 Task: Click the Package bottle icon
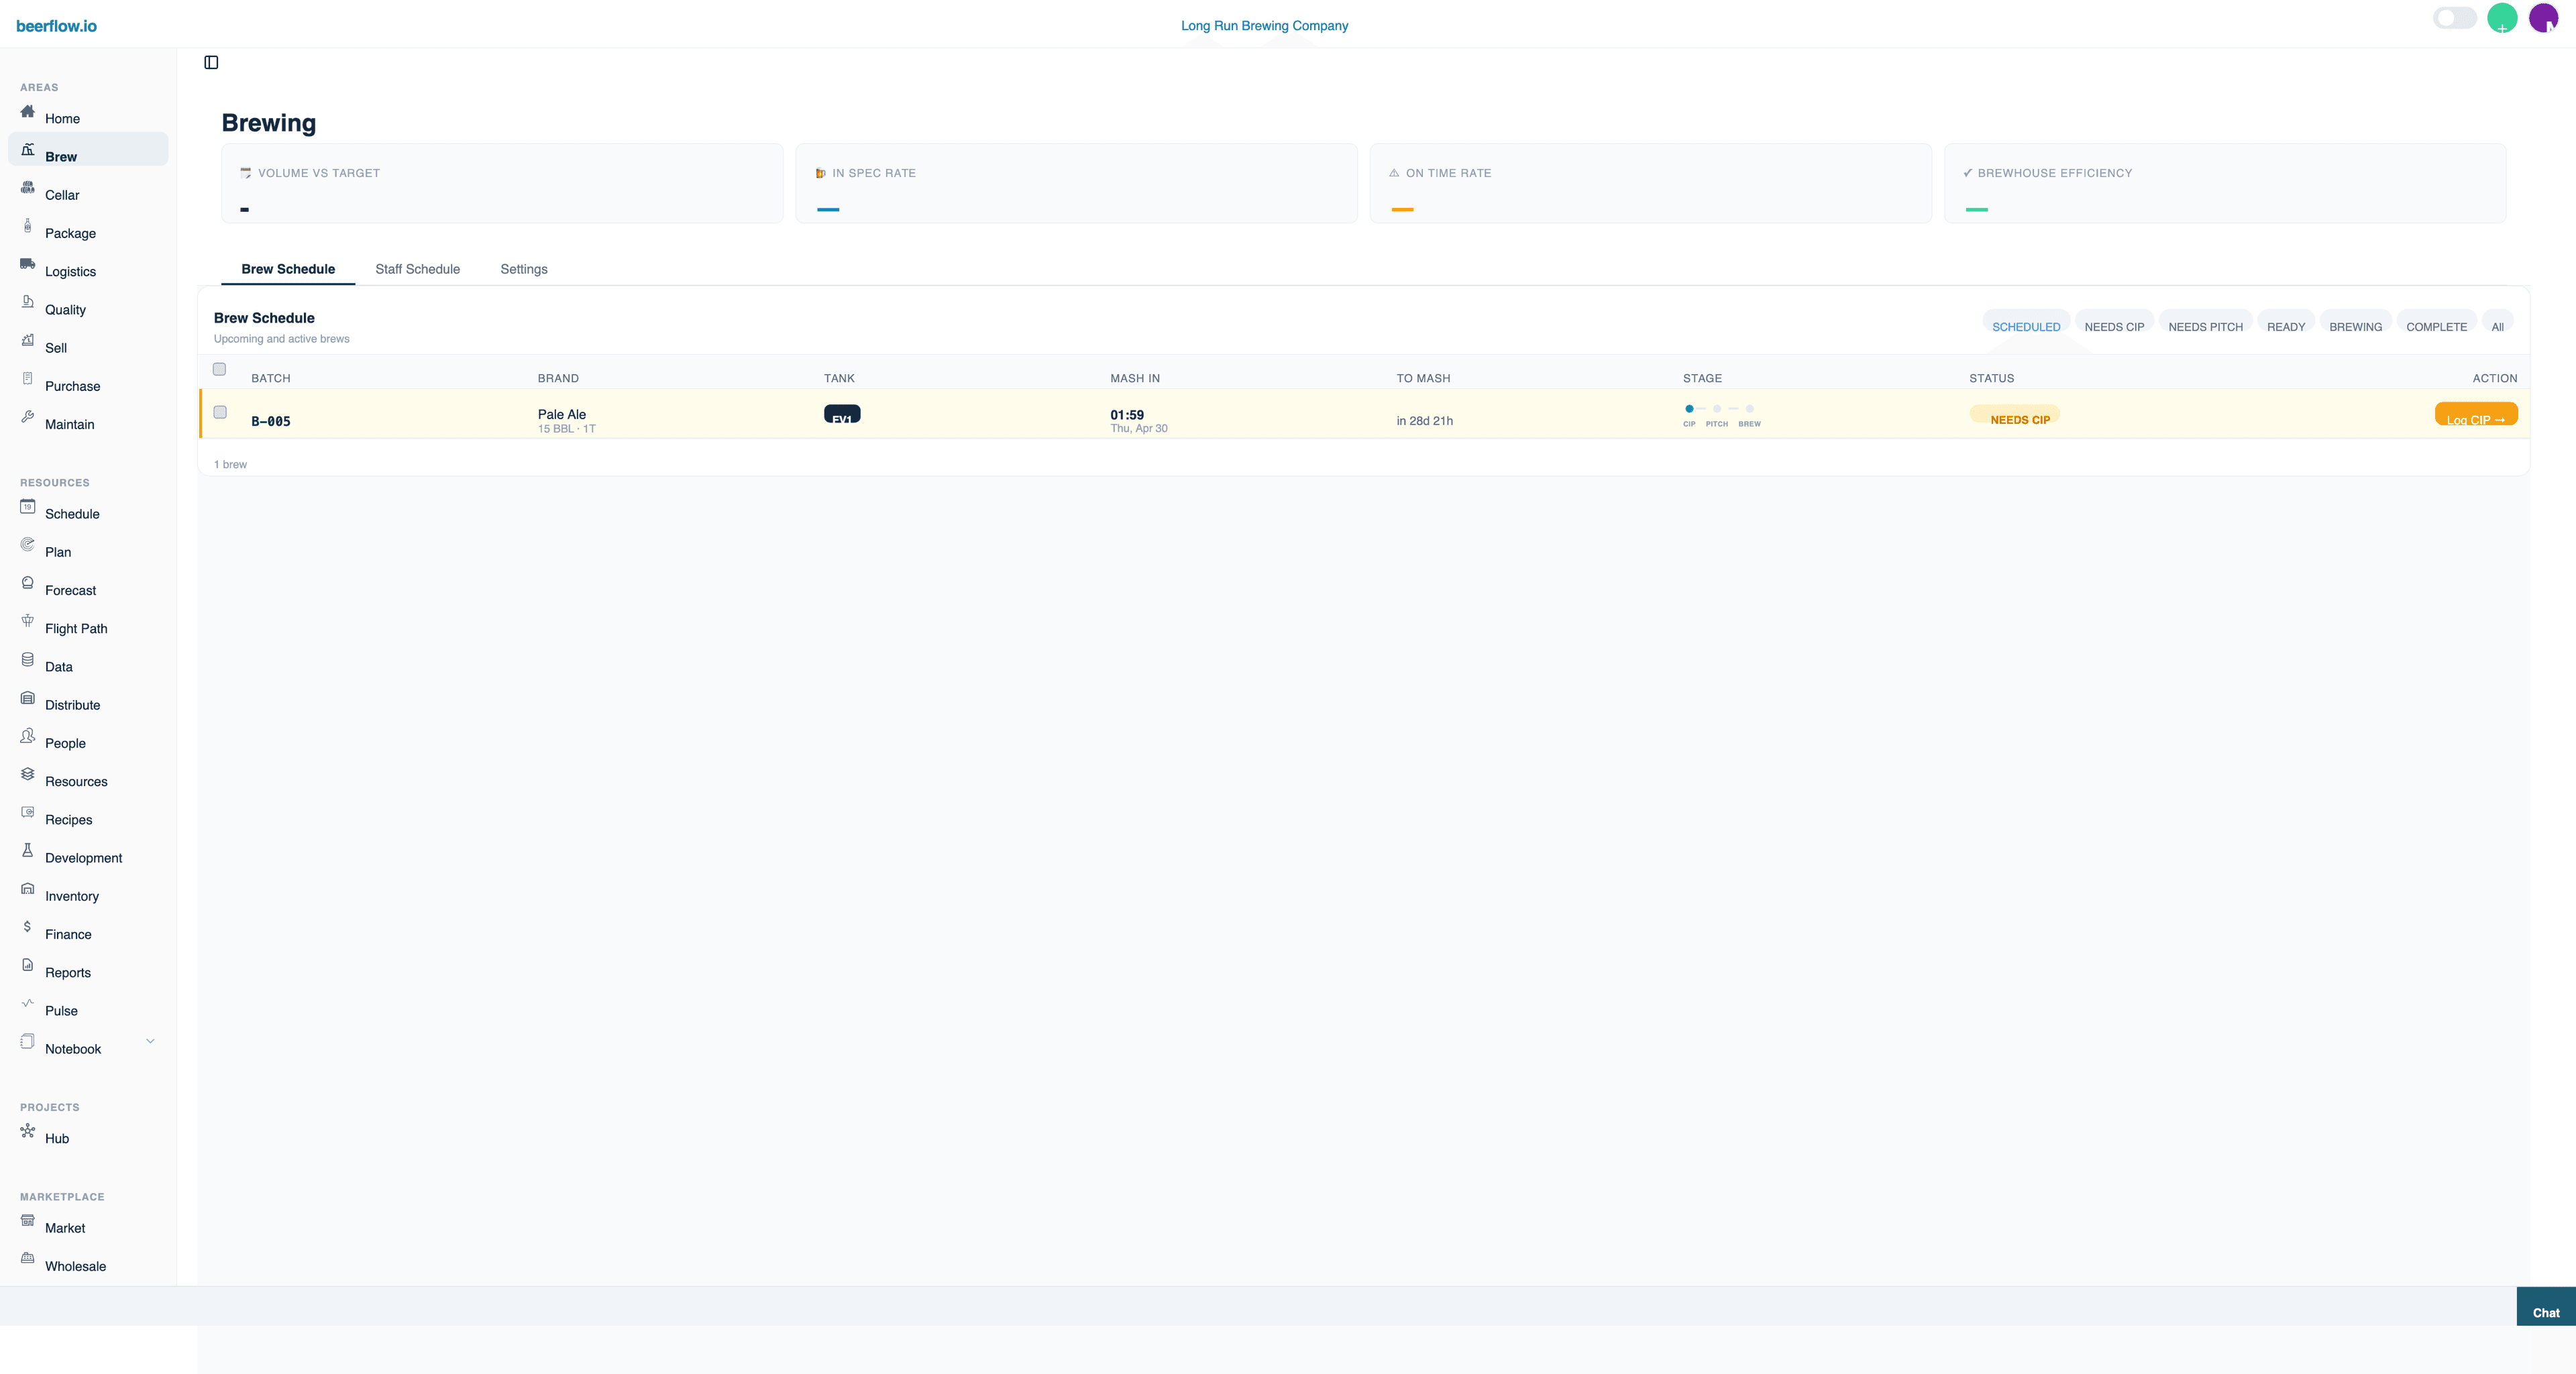click(28, 226)
